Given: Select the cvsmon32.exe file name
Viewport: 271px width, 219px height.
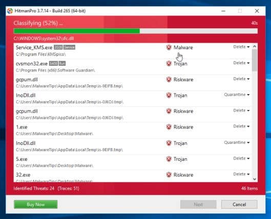Looking at the screenshot, I should 32,64.
